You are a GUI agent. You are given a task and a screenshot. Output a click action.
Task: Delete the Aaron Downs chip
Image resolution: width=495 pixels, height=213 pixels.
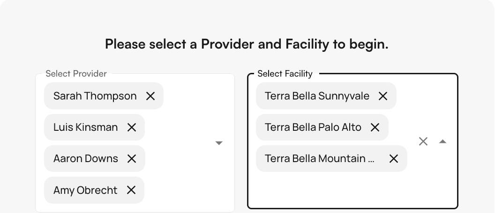click(132, 159)
